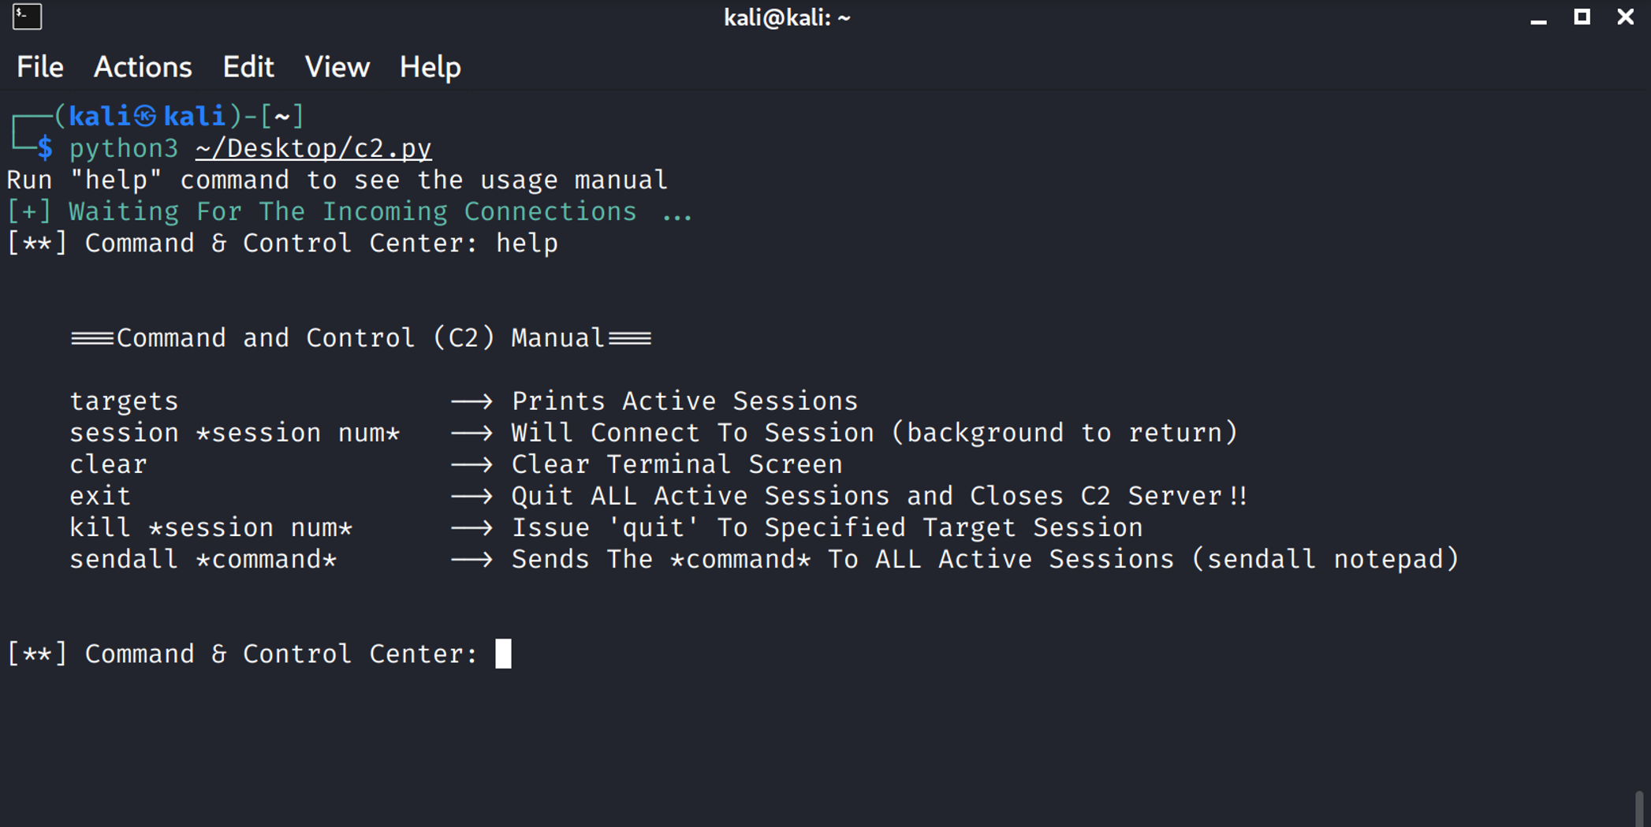Click the 'exit' command in the manual
Screen dimensions: 1651x827
100,496
